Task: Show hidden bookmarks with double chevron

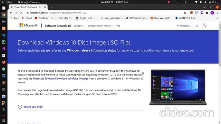Action: pos(217,18)
